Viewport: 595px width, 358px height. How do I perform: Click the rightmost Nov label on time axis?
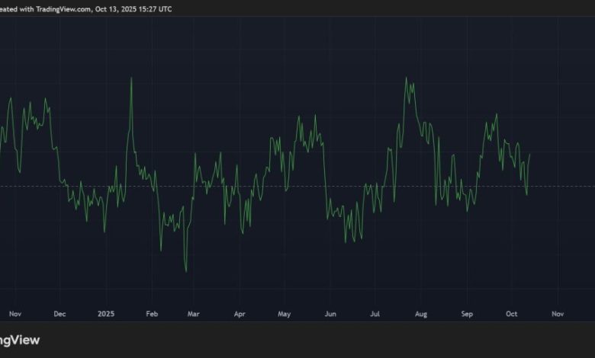[558, 314]
